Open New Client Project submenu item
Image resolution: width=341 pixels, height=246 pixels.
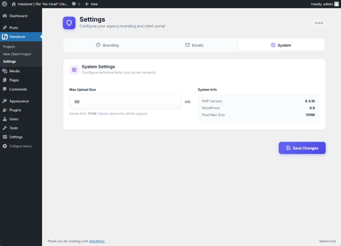[x=17, y=54]
